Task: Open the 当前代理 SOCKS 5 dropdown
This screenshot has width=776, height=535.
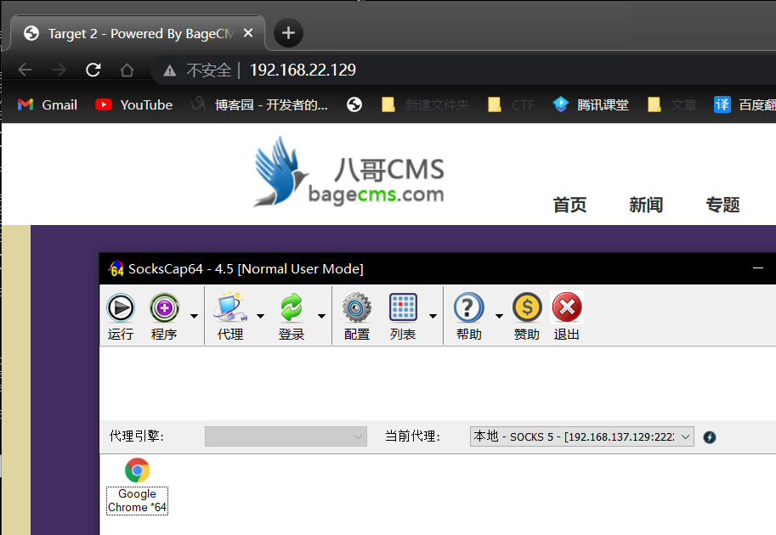Action: pyautogui.click(x=582, y=436)
